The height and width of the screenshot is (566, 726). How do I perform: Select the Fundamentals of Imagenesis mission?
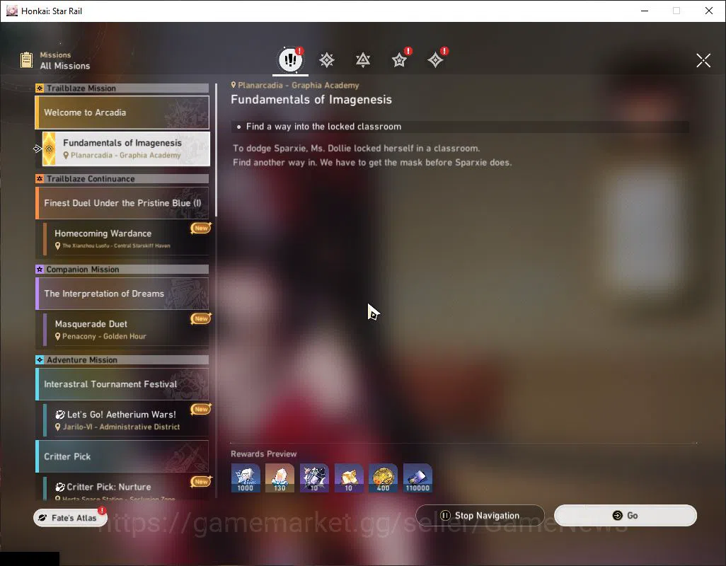pyautogui.click(x=126, y=149)
